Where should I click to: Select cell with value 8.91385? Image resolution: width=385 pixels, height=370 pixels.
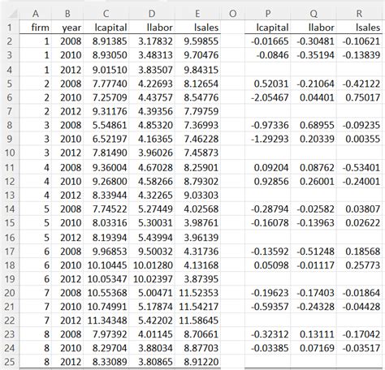pyautogui.click(x=106, y=41)
